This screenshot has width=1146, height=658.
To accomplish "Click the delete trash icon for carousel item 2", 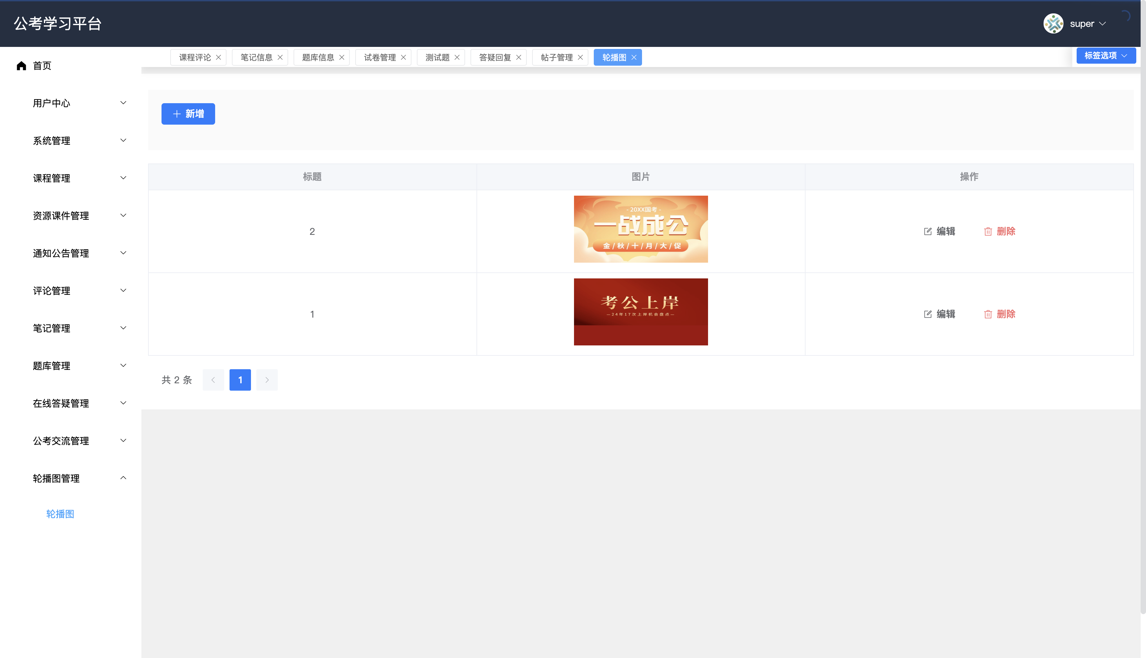I will click(988, 232).
